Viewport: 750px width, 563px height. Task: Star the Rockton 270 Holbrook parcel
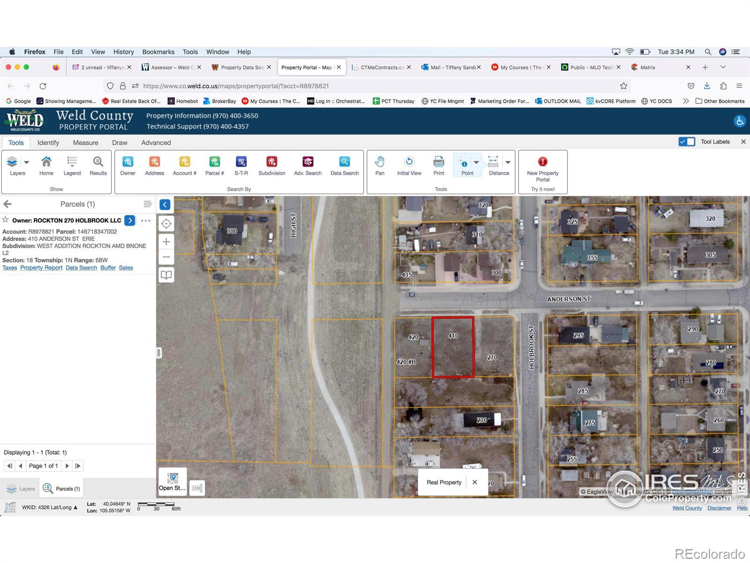coord(6,220)
